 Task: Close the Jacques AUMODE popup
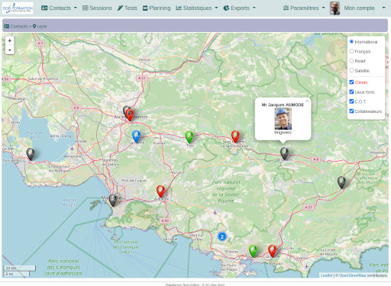[307, 101]
